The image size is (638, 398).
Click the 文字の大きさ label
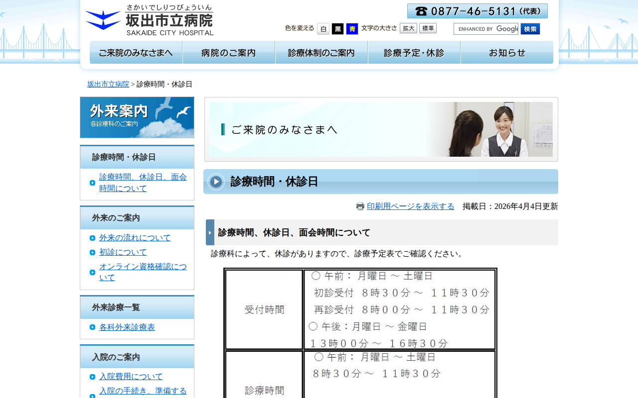coord(379,28)
